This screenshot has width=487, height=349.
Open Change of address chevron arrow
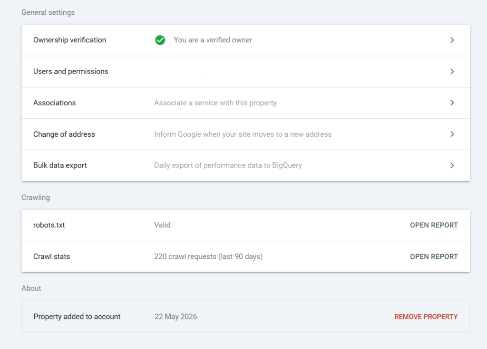point(452,134)
